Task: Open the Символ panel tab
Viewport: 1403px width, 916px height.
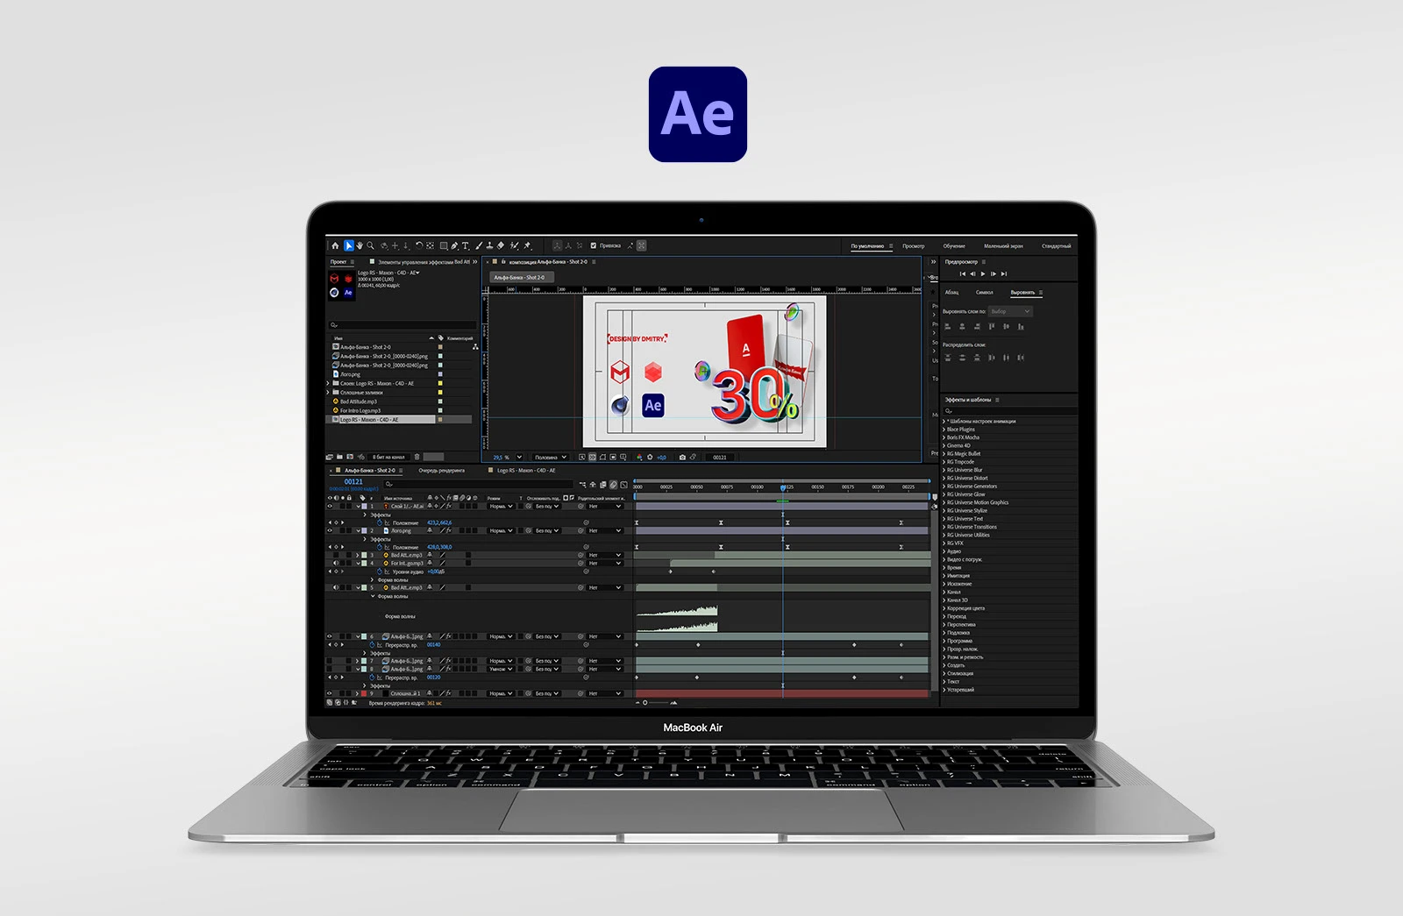Action: [984, 293]
